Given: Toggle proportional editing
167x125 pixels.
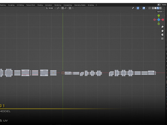Looking at the screenshot, I should 70,8.
